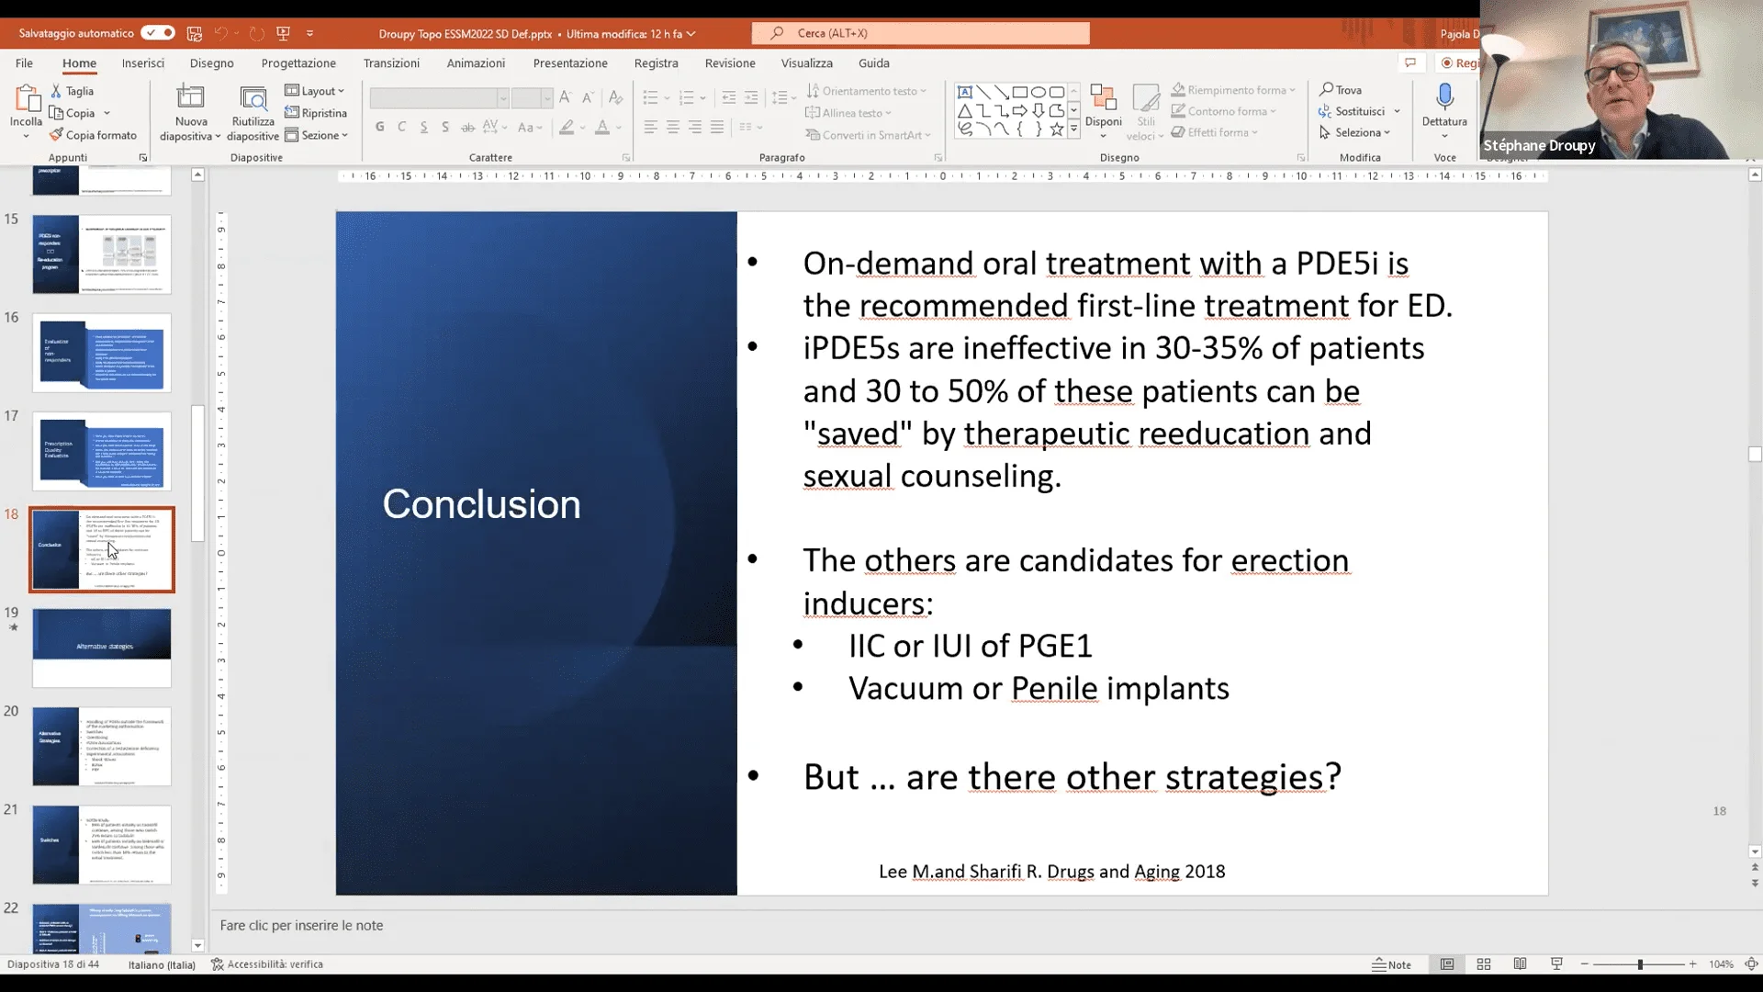Toggle center text alignment
This screenshot has height=992, width=1763.
[x=673, y=127]
